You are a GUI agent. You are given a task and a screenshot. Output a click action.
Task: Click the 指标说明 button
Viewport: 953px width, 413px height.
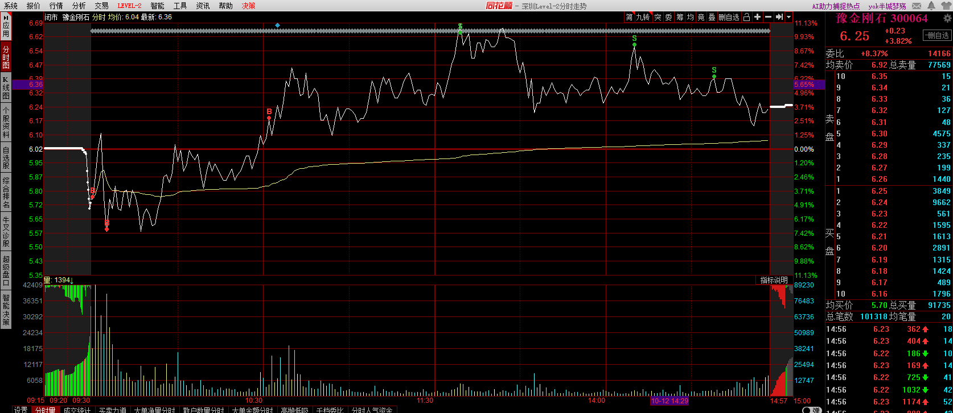coord(774,280)
